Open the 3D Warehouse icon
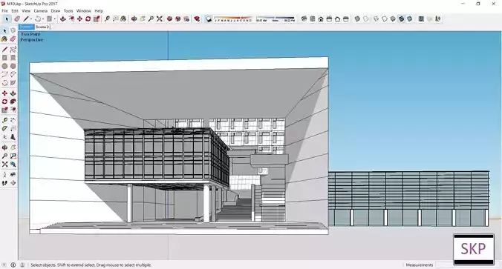Image resolution: width=502 pixels, height=269 pixels. pyautogui.click(x=169, y=19)
